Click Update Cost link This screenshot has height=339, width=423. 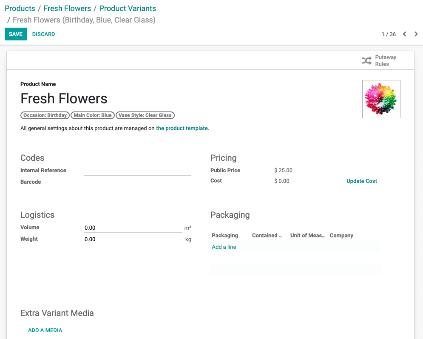click(361, 181)
